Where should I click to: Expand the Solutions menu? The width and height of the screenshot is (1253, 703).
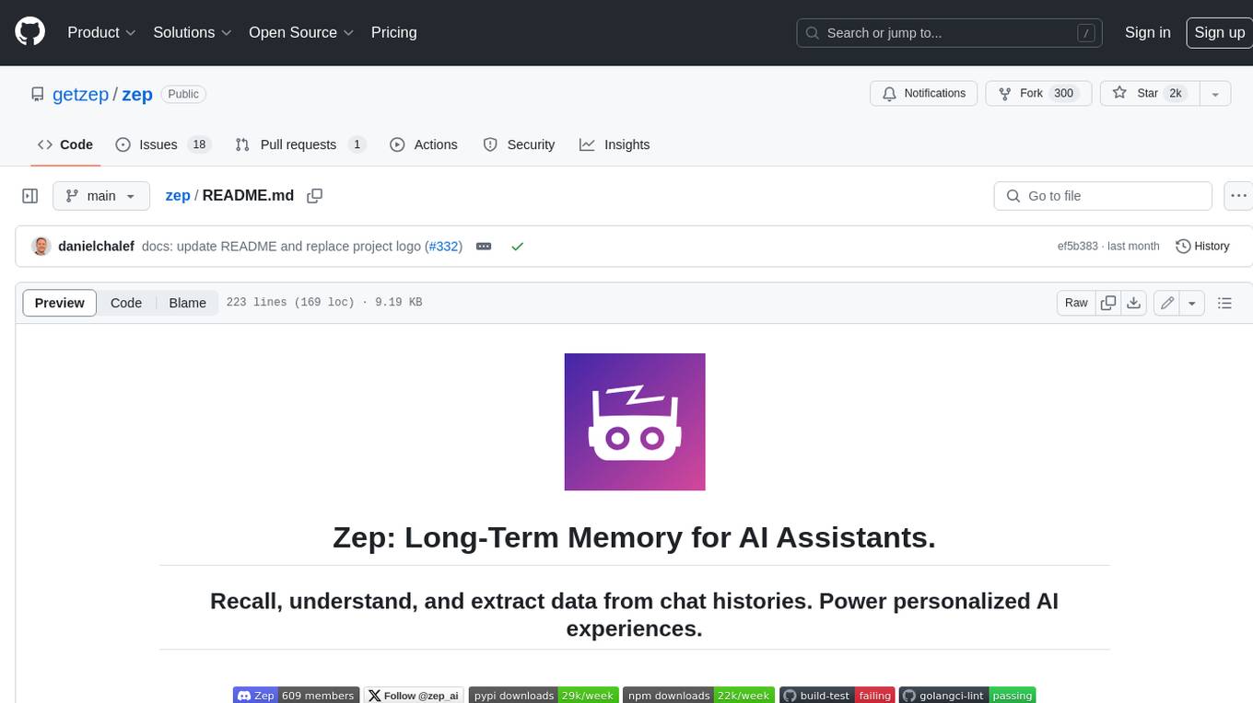pyautogui.click(x=193, y=32)
